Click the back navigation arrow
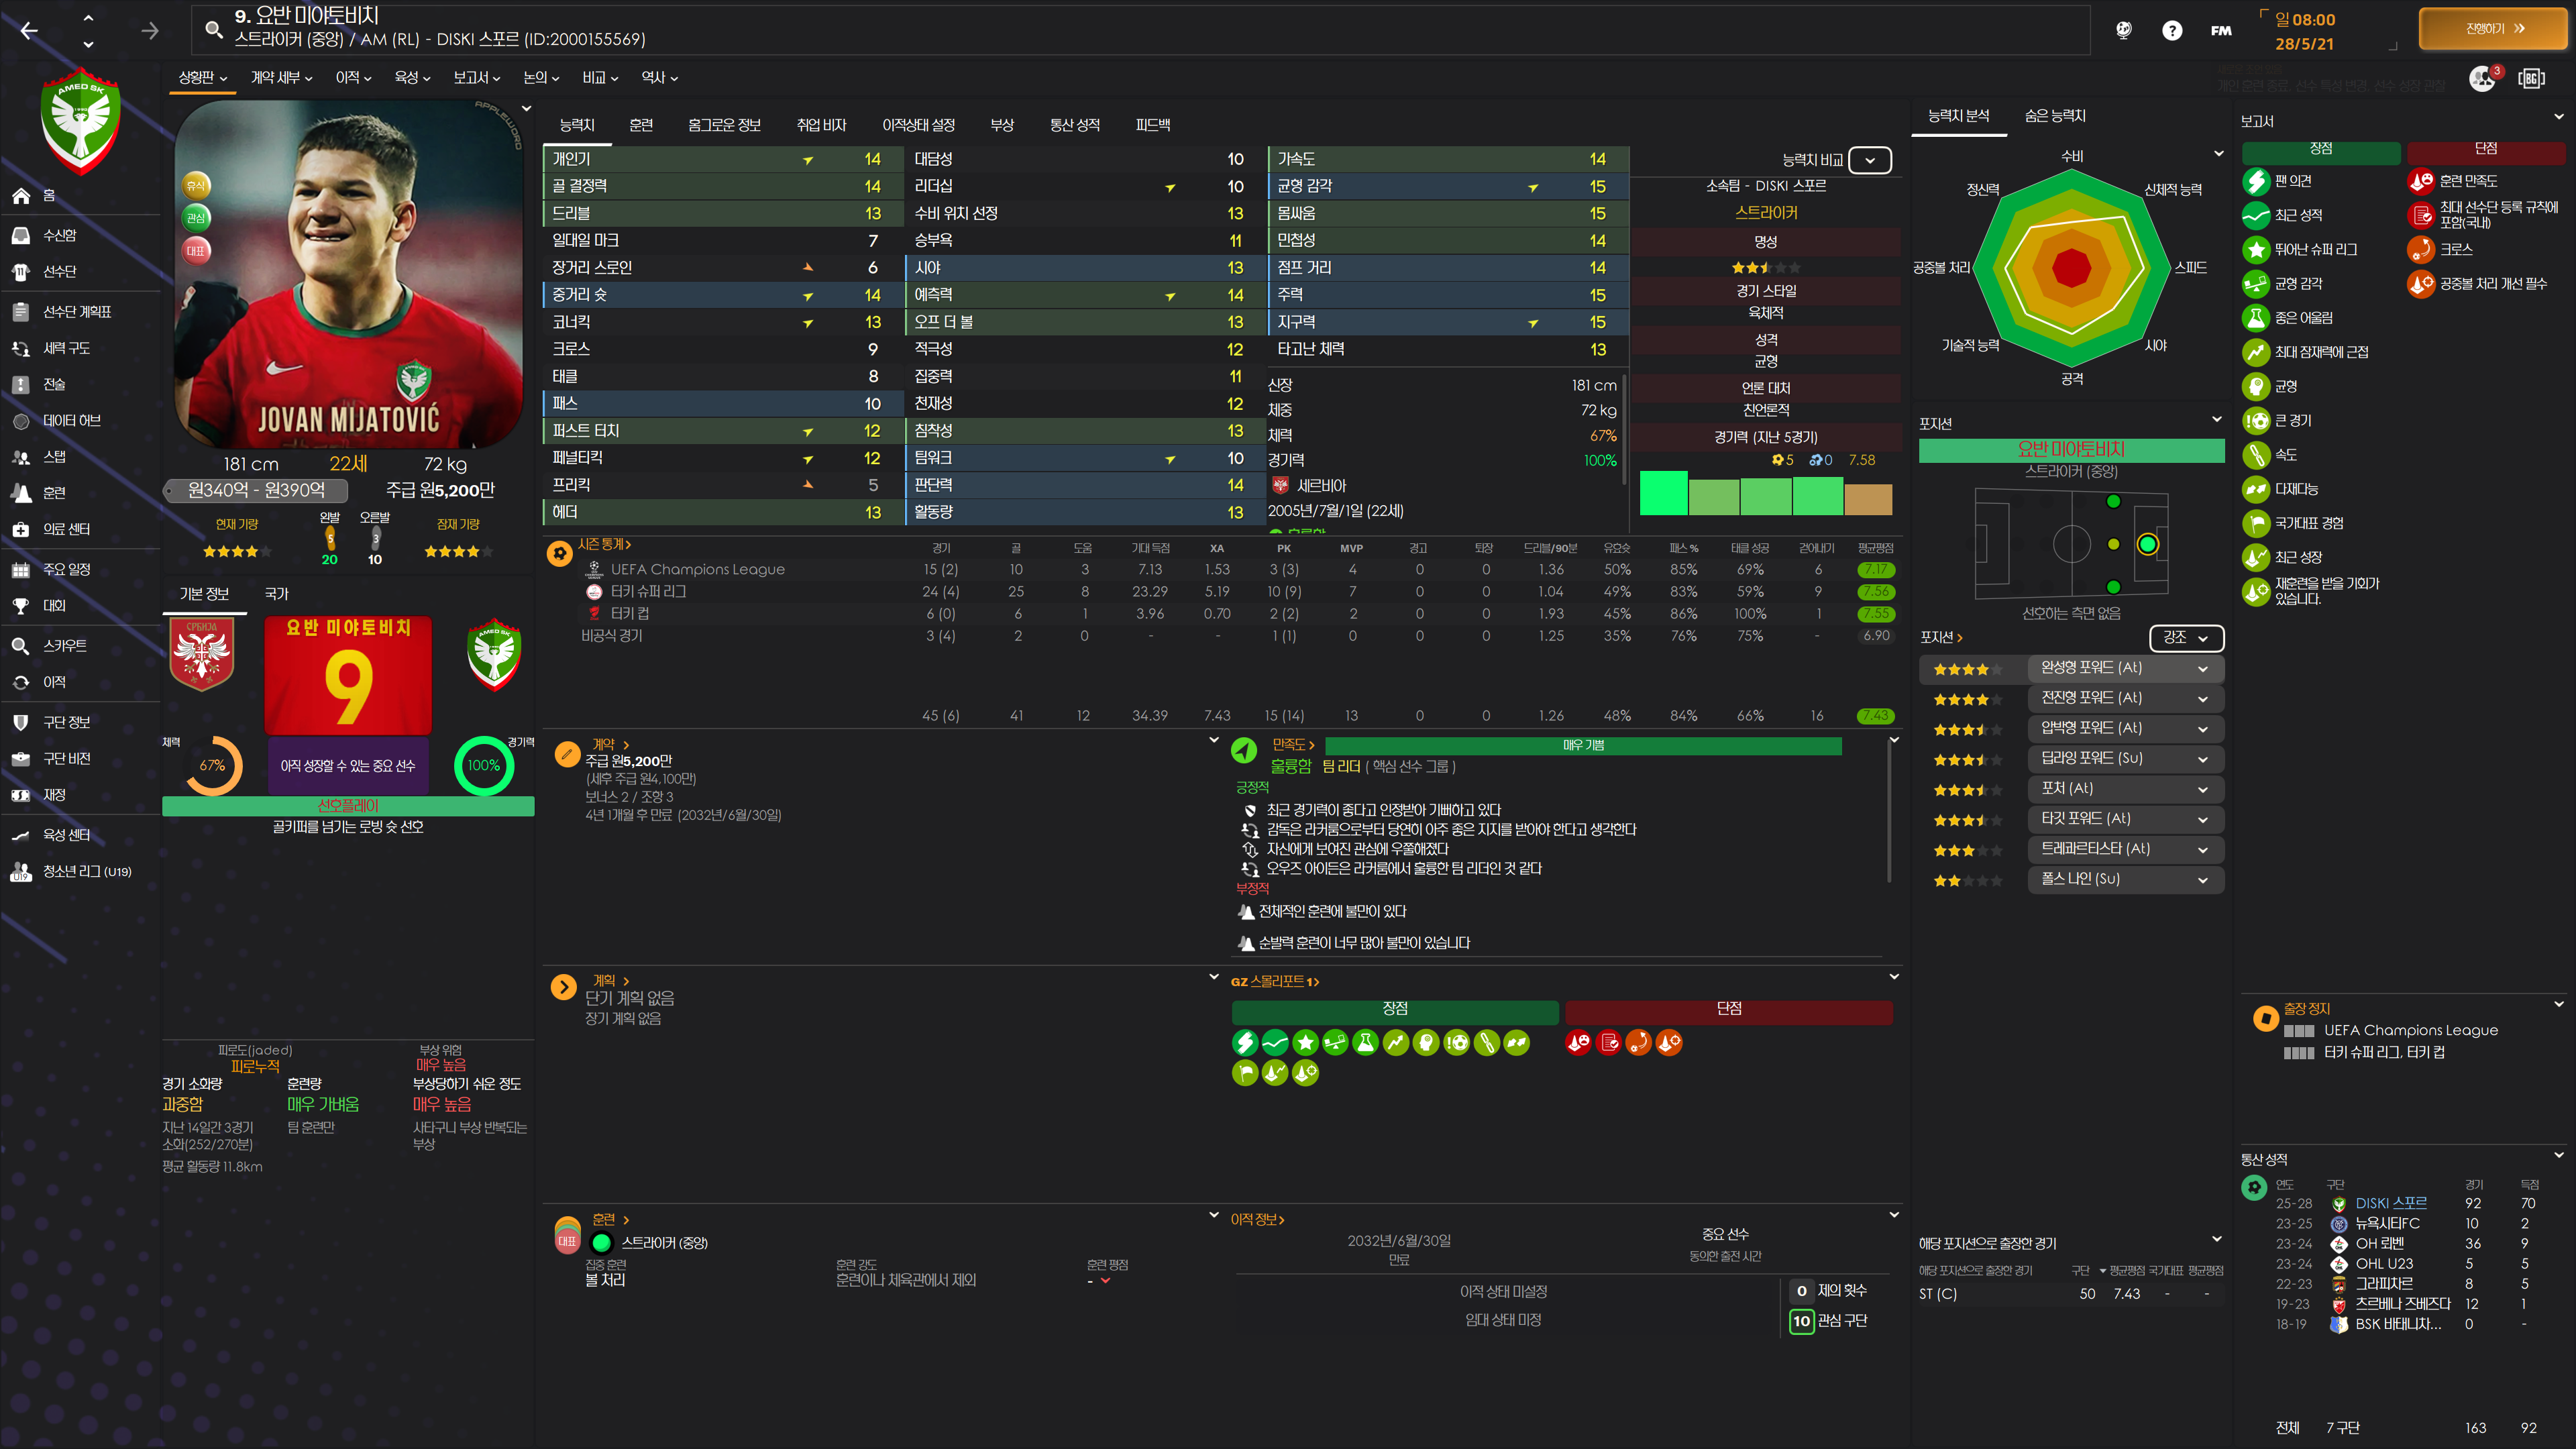Screen dimensions: 2576x1449 (29, 31)
